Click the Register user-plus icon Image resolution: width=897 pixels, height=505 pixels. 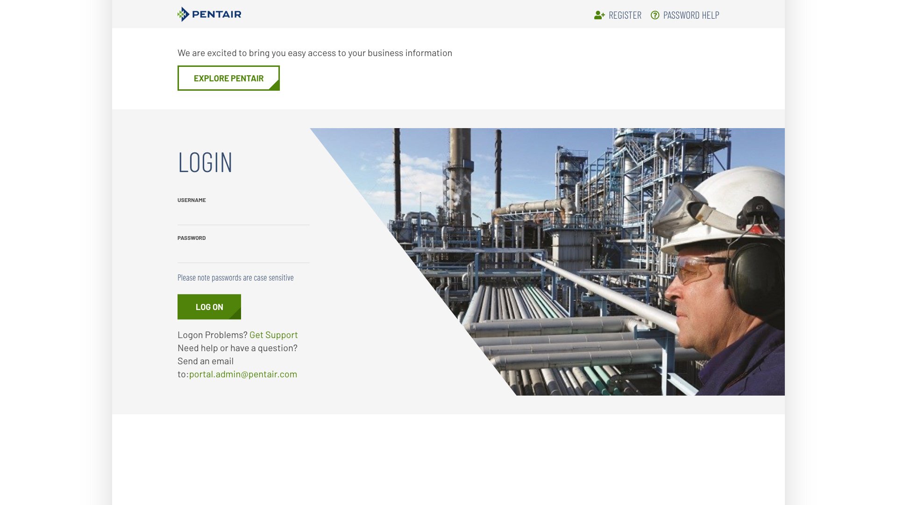tap(599, 15)
